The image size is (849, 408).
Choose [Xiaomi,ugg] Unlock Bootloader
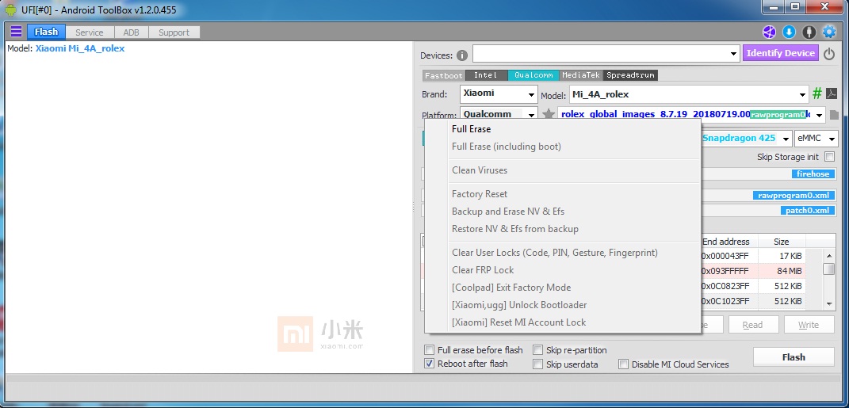click(563, 305)
